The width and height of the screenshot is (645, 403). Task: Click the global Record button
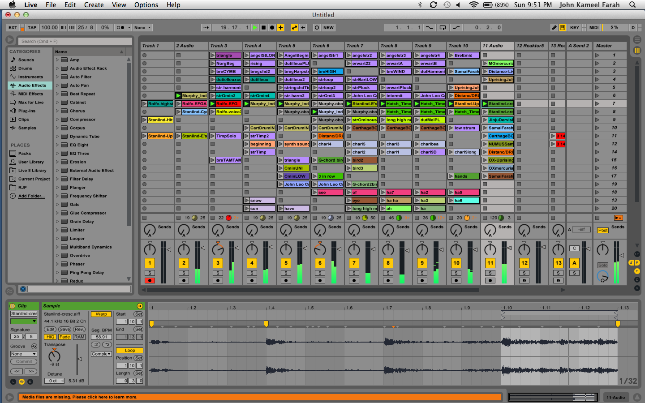(272, 27)
